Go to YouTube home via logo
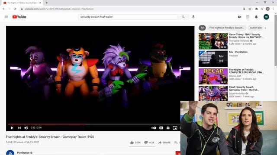The image size is (277, 155). 19,17
